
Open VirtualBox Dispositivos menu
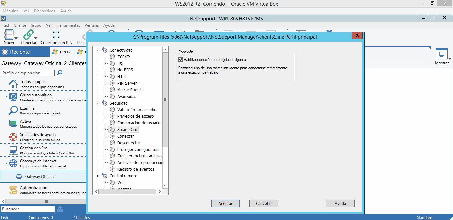[x=44, y=11]
